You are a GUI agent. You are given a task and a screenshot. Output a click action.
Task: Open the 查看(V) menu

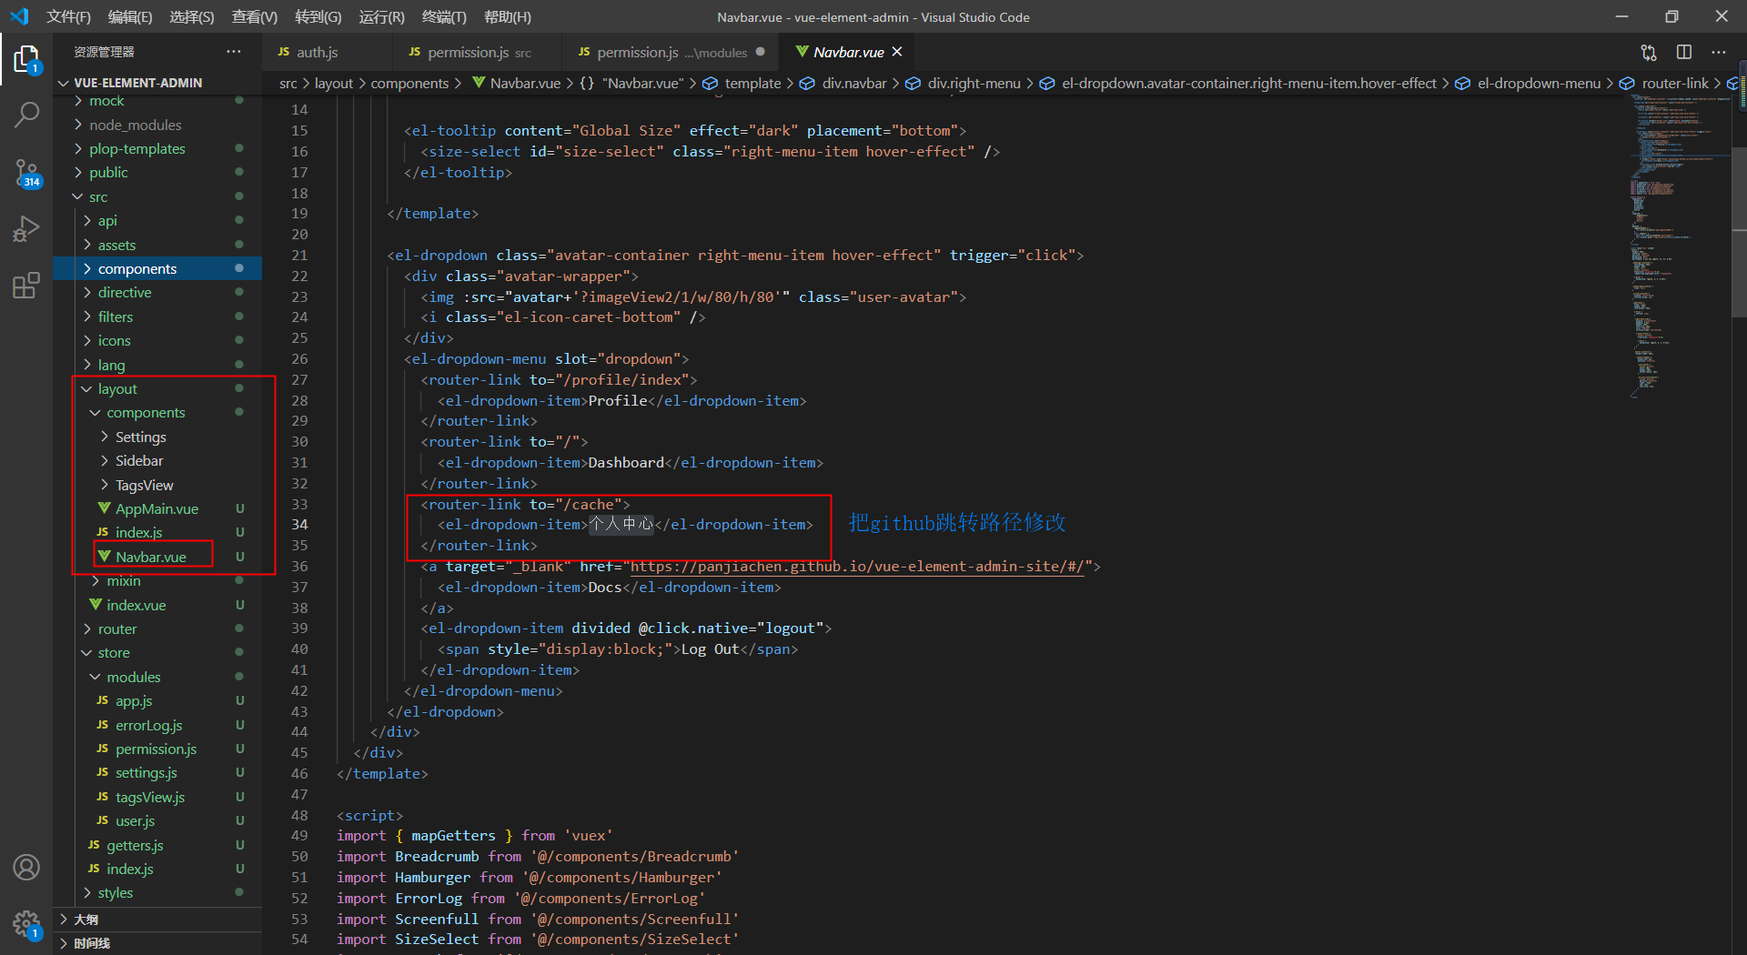[x=255, y=16]
